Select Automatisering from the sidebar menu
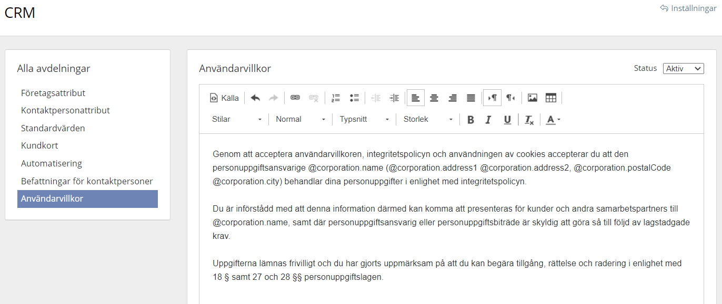This screenshot has height=304, width=722. (x=52, y=163)
